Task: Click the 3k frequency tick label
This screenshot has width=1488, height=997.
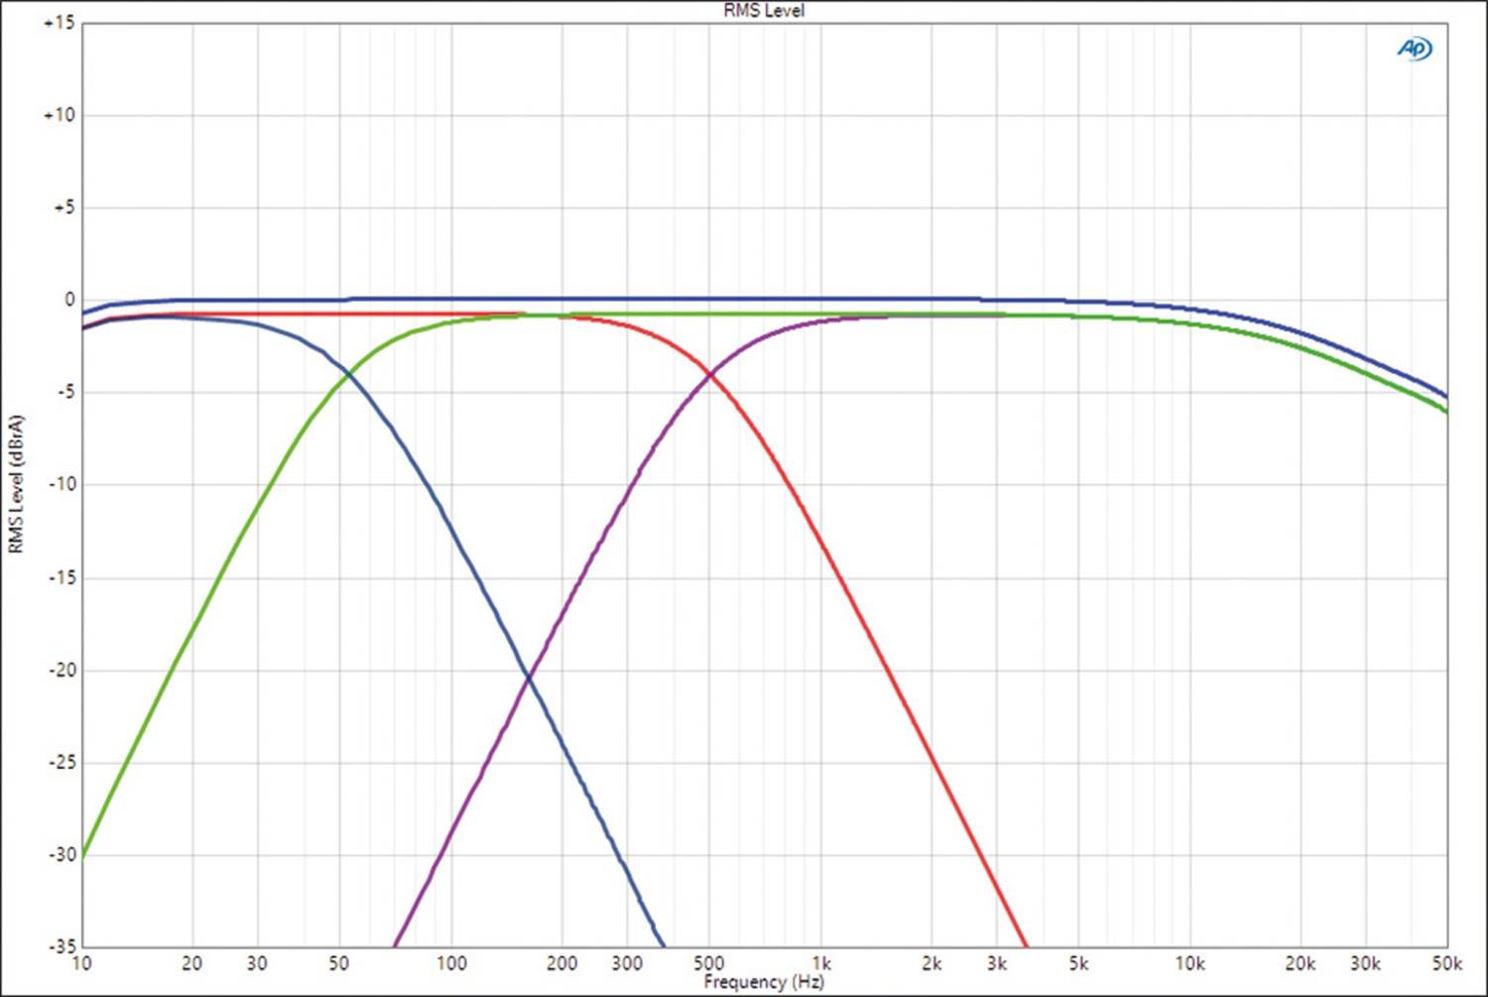Action: click(997, 963)
